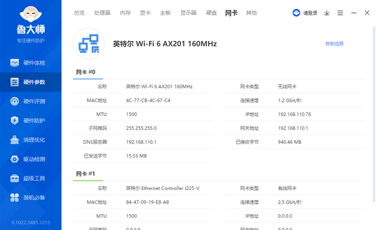Click sent bytes 15.53 MB

[136, 156]
